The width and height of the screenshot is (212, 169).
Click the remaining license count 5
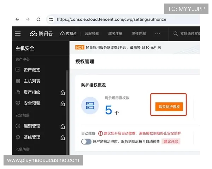point(108,110)
